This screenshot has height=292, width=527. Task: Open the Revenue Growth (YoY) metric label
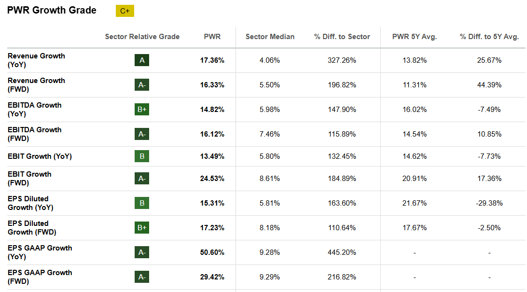pyautogui.click(x=36, y=60)
